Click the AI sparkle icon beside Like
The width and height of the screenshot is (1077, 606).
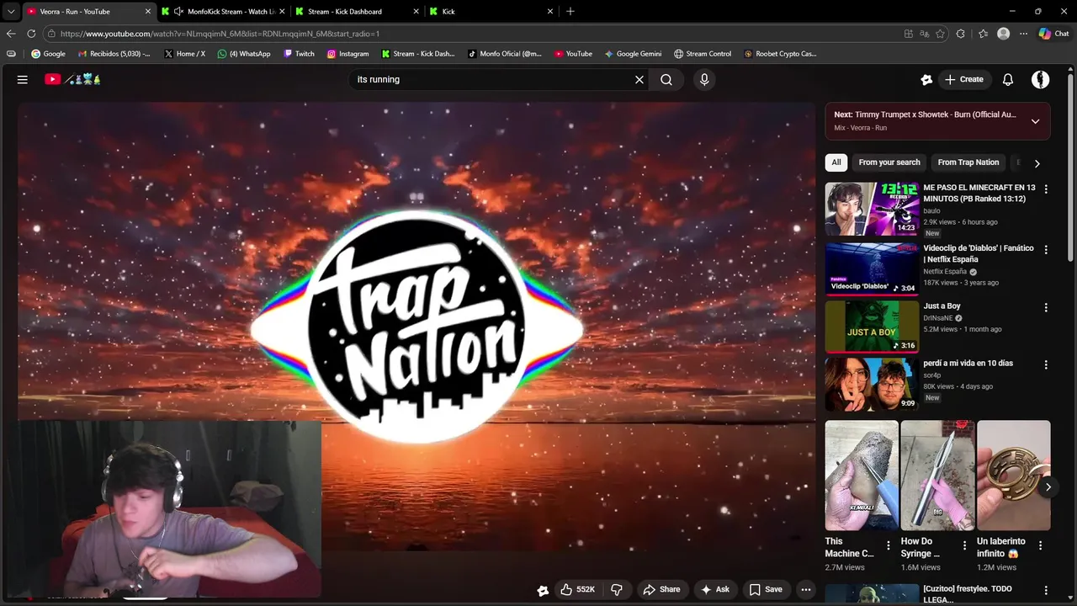(543, 590)
